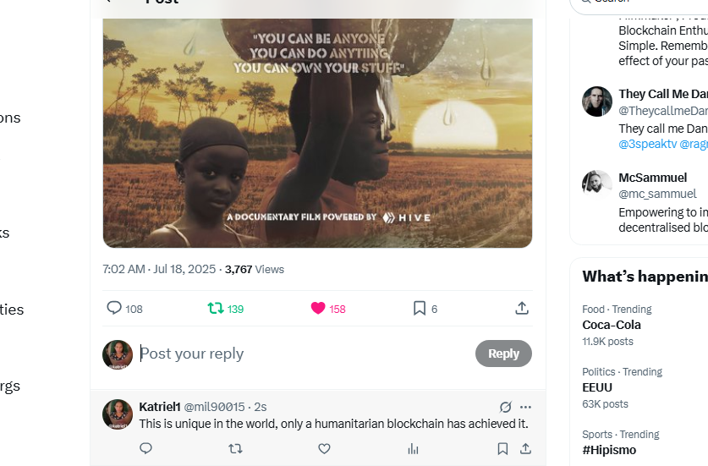Open the Coca-Cola trending topic
Screen dimensions: 708x466
612,325
